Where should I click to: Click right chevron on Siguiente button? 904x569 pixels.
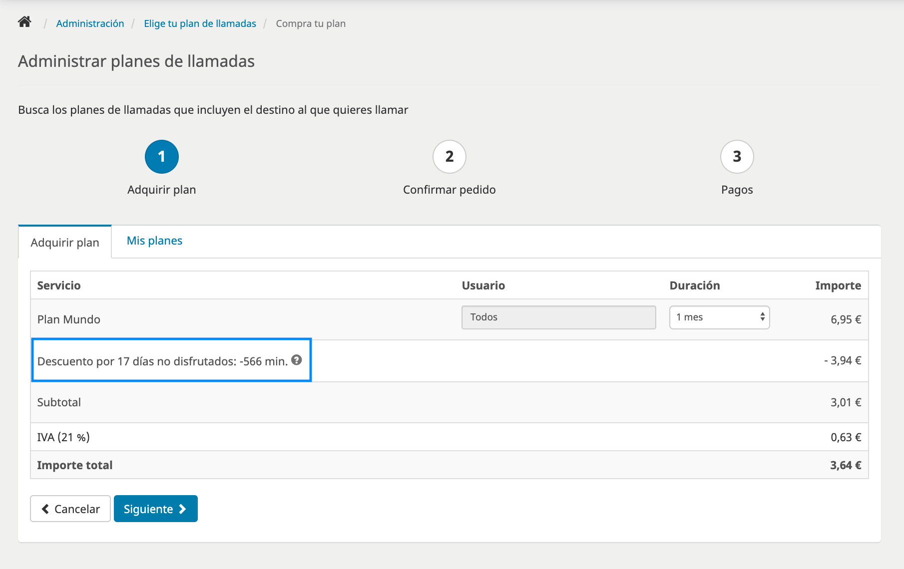182,509
